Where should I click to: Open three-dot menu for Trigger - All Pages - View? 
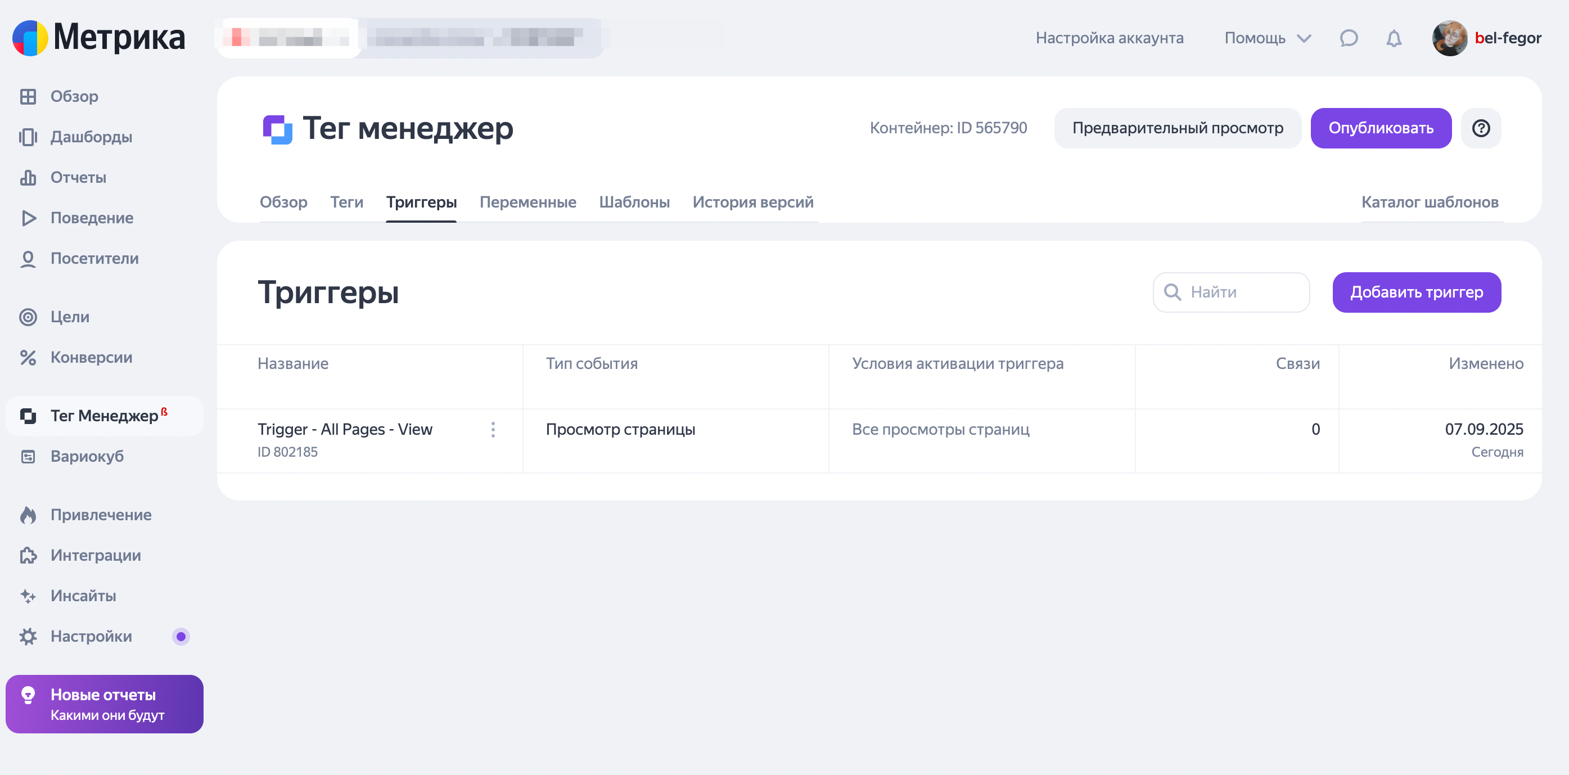[x=493, y=430]
